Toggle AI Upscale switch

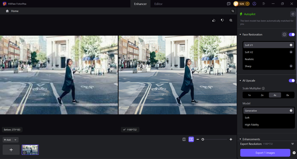point(292,81)
